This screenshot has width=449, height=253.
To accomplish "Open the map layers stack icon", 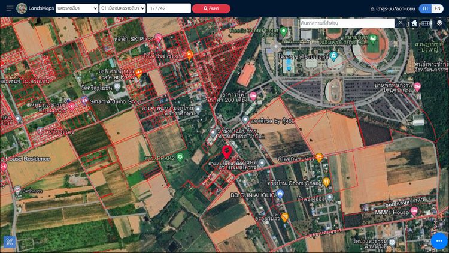I will [439, 23].
